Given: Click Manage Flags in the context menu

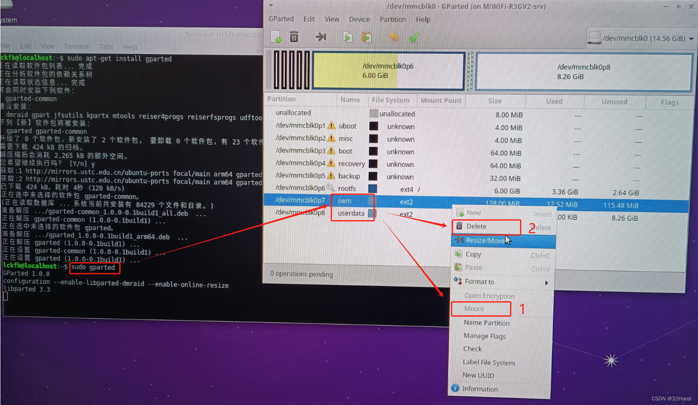Looking at the screenshot, I should (x=484, y=336).
